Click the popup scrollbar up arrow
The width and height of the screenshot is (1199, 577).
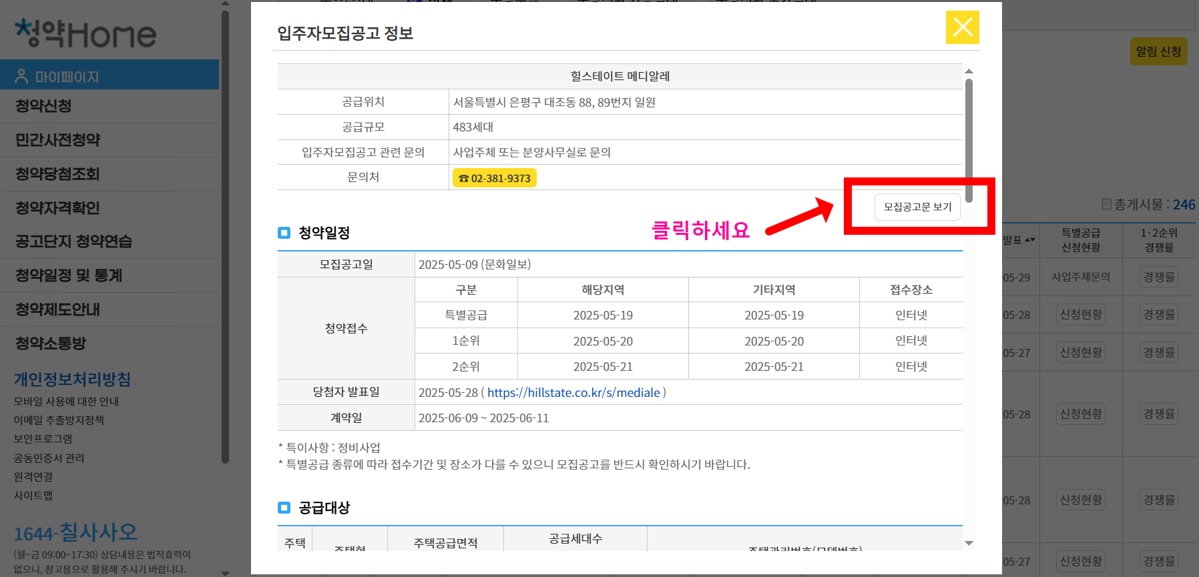tap(969, 71)
